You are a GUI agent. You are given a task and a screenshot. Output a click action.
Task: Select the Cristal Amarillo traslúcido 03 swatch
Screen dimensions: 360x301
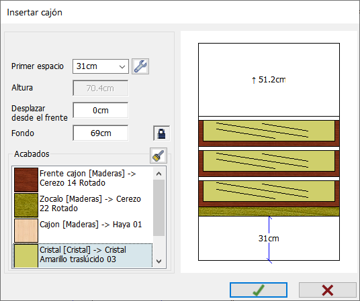click(x=26, y=255)
